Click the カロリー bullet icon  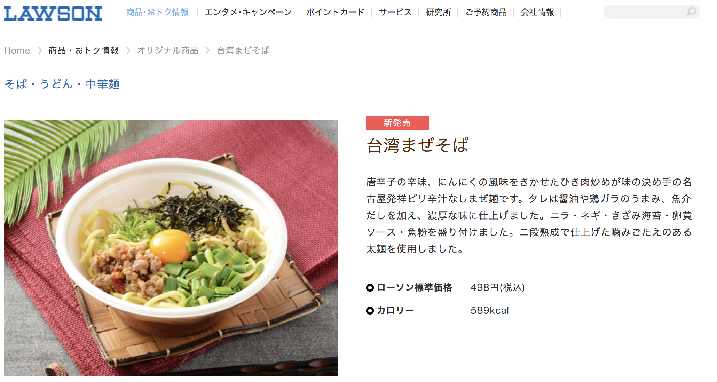(x=370, y=310)
